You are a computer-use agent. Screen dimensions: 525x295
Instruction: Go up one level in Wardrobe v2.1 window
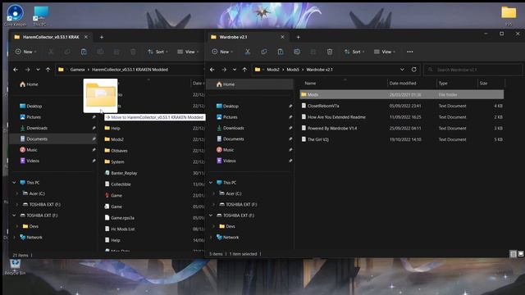click(x=244, y=70)
